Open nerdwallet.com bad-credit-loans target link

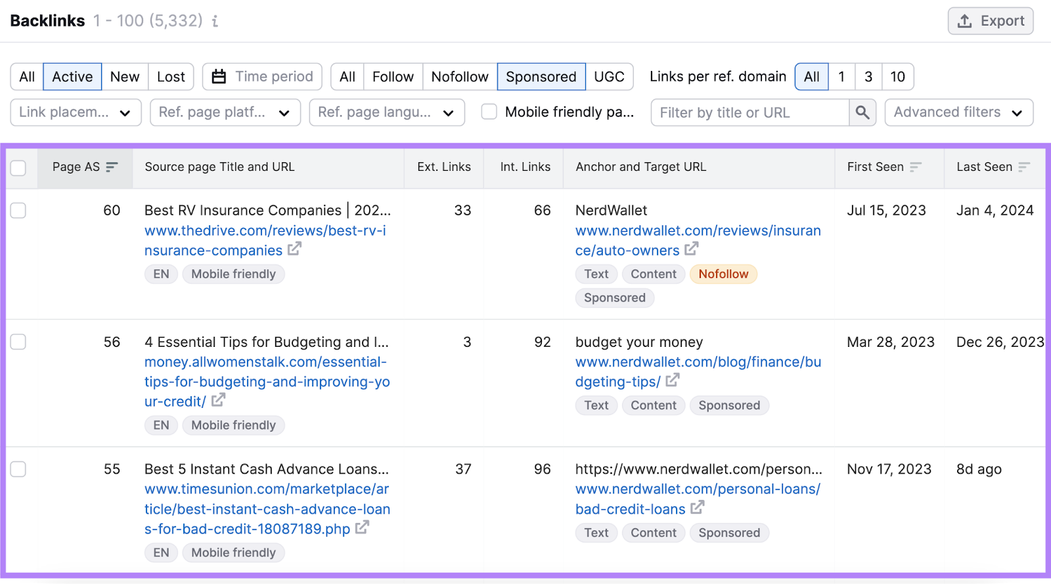698,499
